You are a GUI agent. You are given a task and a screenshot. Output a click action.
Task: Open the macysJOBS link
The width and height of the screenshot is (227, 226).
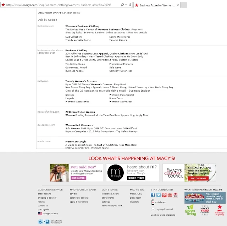(x=136, y=194)
